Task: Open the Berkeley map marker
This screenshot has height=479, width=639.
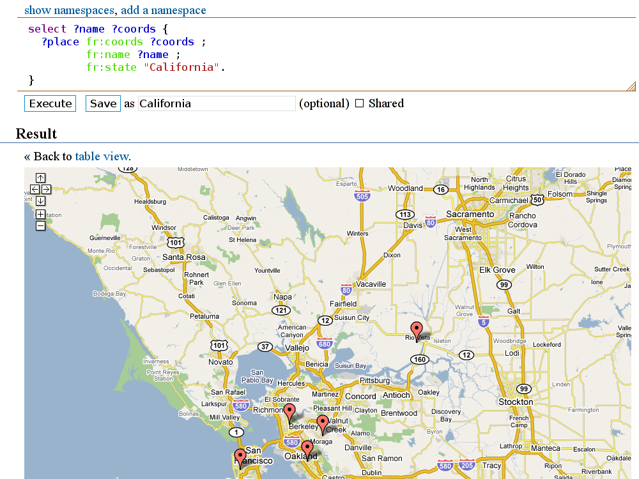Action: tap(289, 412)
